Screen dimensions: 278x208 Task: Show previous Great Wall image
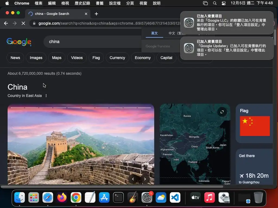pyautogui.click(x=133, y=179)
